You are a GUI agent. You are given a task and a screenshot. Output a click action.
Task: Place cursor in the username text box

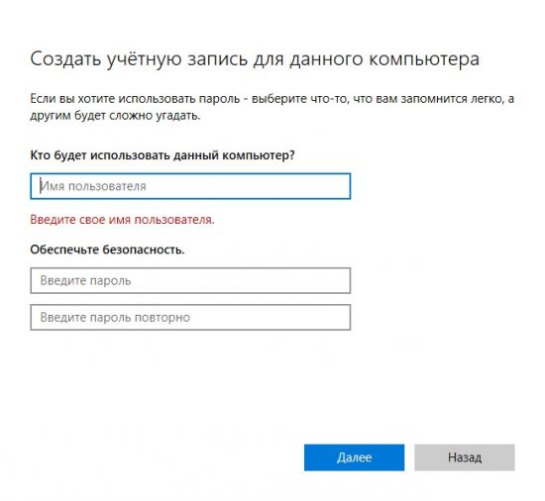190,186
